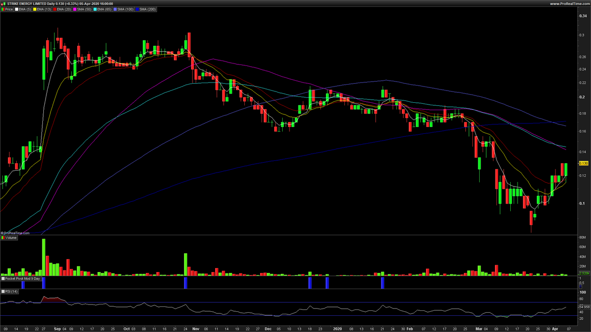
Task: Click the SMA (200) indicator label
Action: [x=148, y=8]
